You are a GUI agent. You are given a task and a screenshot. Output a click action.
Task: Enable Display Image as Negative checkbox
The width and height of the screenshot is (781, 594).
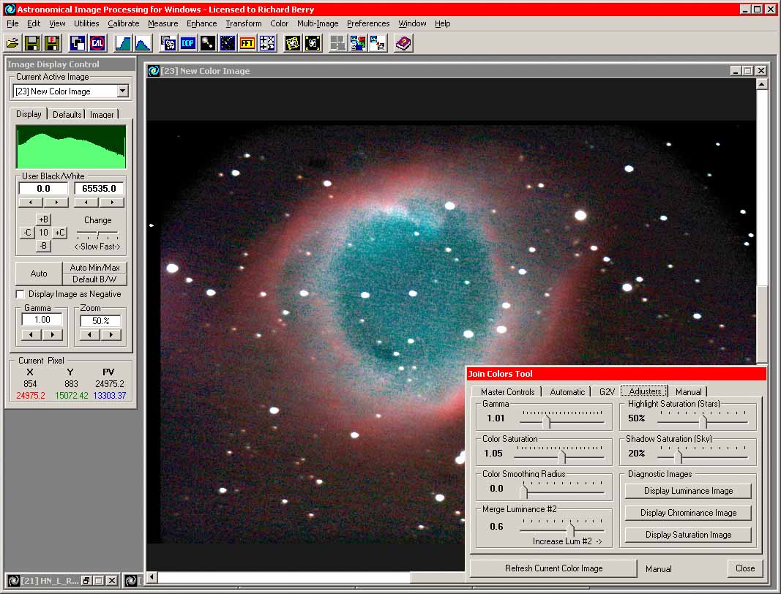point(20,294)
